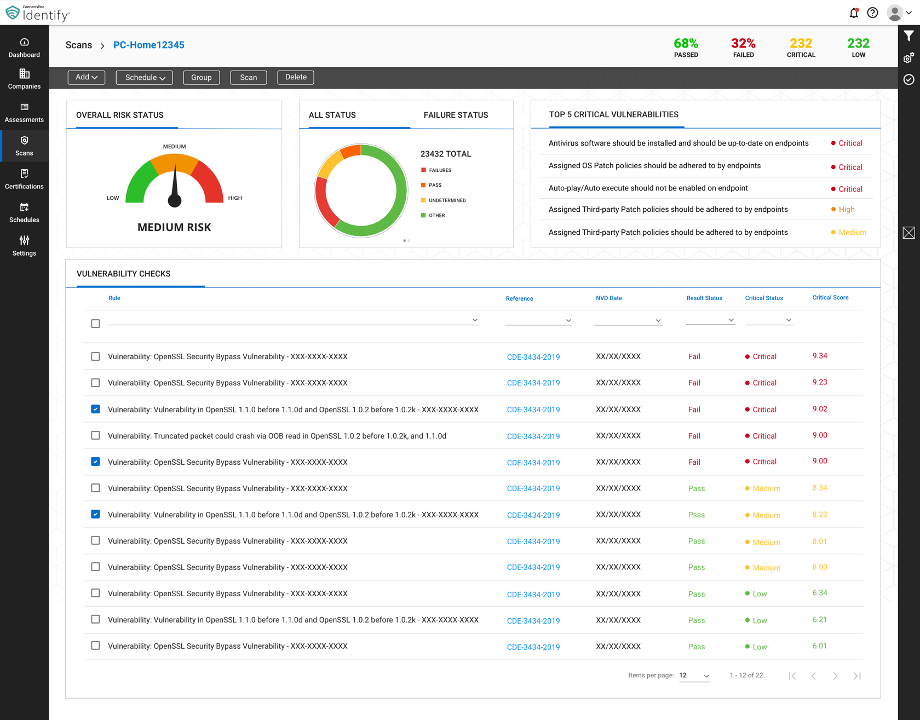The height and width of the screenshot is (720, 920).
Task: Click the checkmark circle icon in right rail
Action: (909, 79)
